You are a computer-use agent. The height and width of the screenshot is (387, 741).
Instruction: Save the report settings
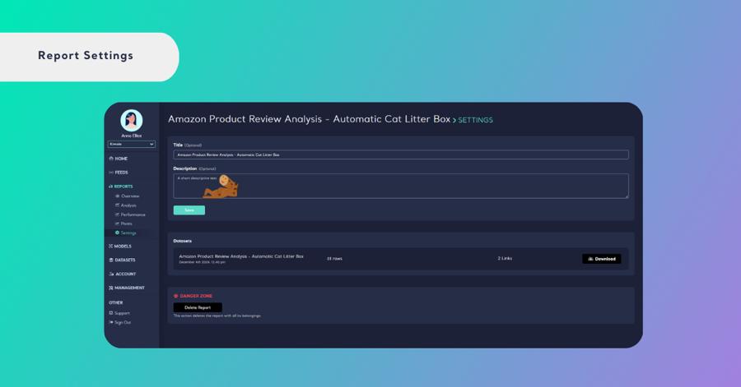189,210
